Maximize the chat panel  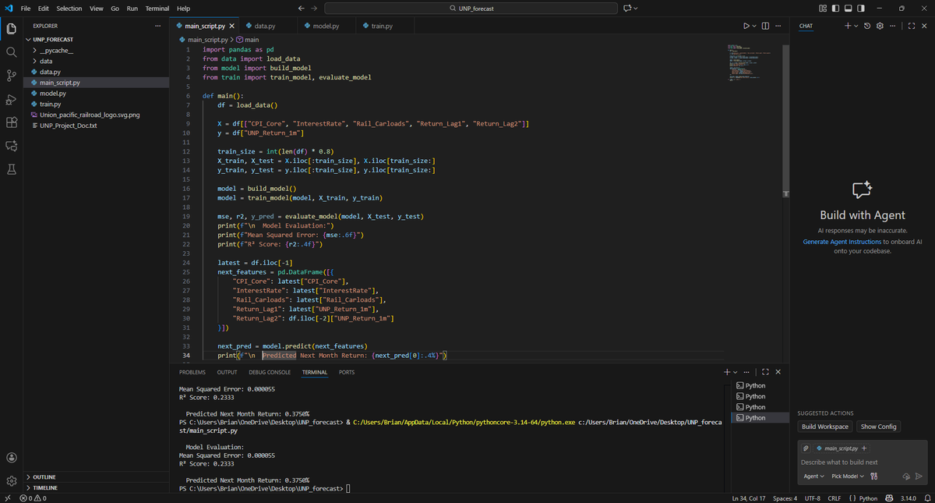tap(911, 26)
